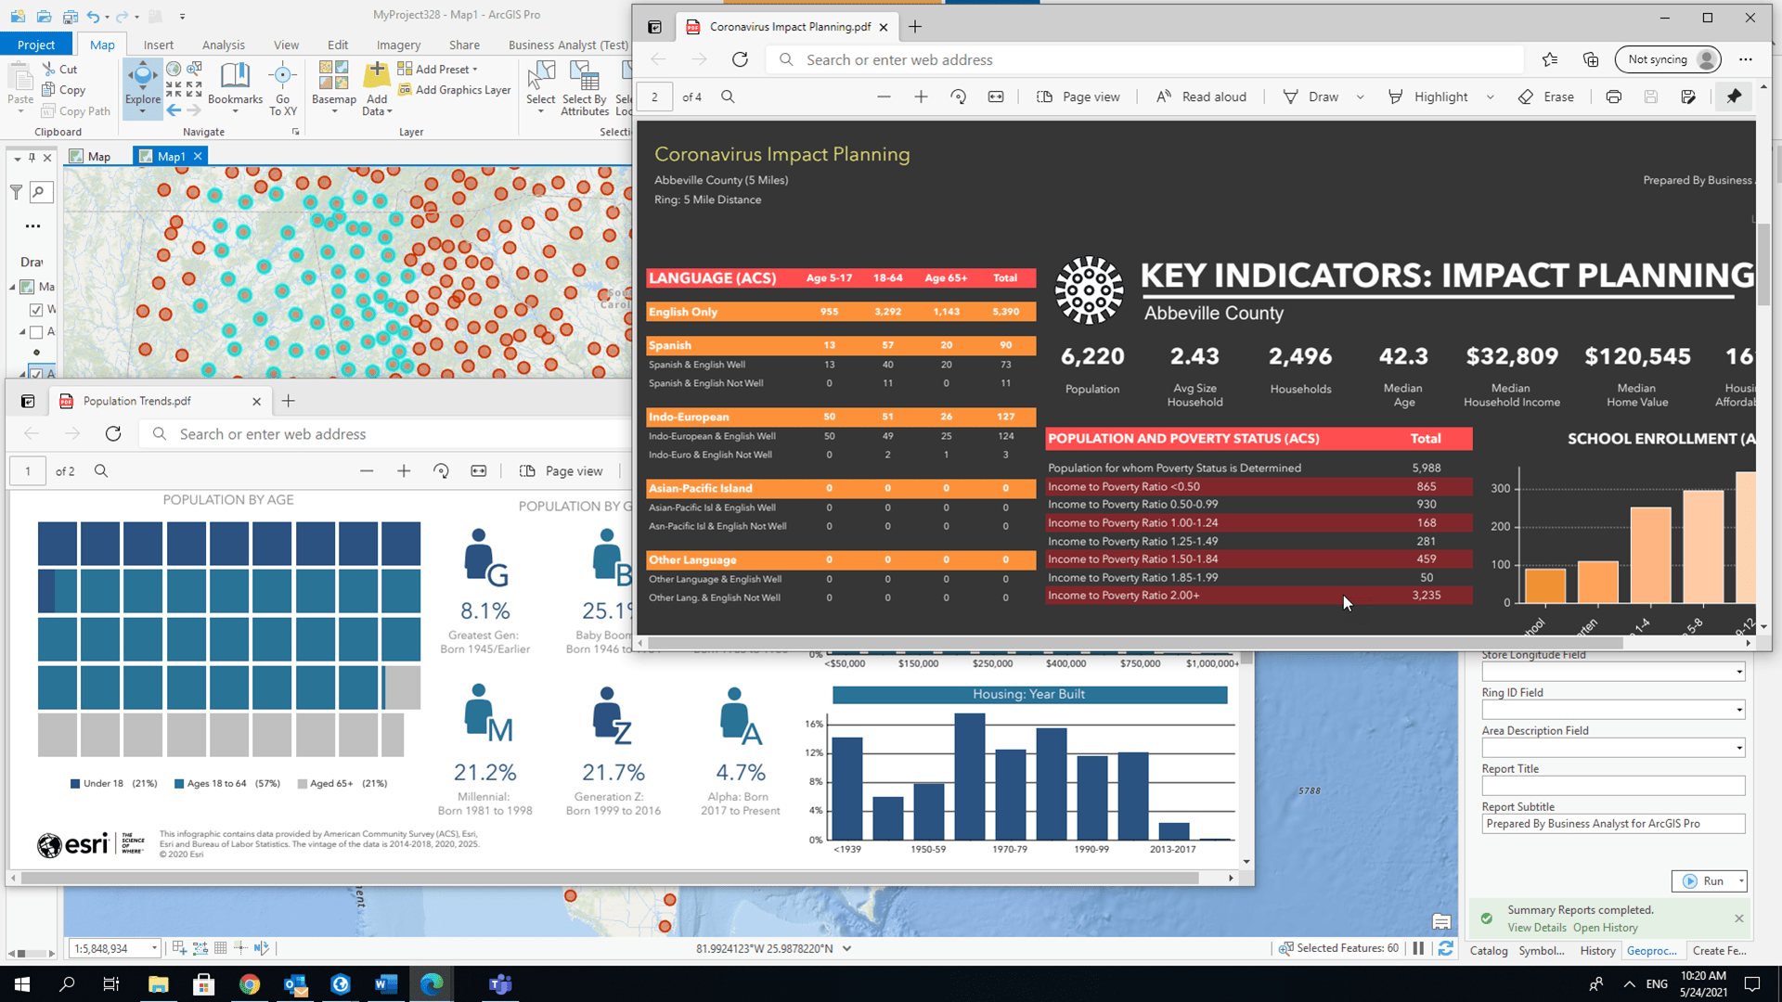Open the Catalog panel tab
The width and height of the screenshot is (1782, 1002).
pyautogui.click(x=1488, y=951)
